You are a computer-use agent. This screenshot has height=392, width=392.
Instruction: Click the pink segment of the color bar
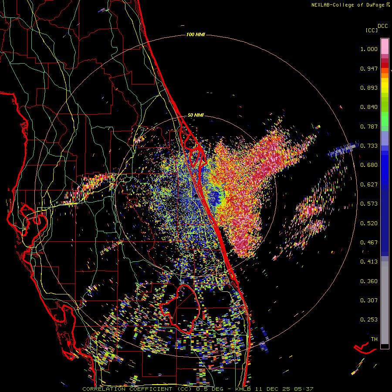click(x=385, y=47)
